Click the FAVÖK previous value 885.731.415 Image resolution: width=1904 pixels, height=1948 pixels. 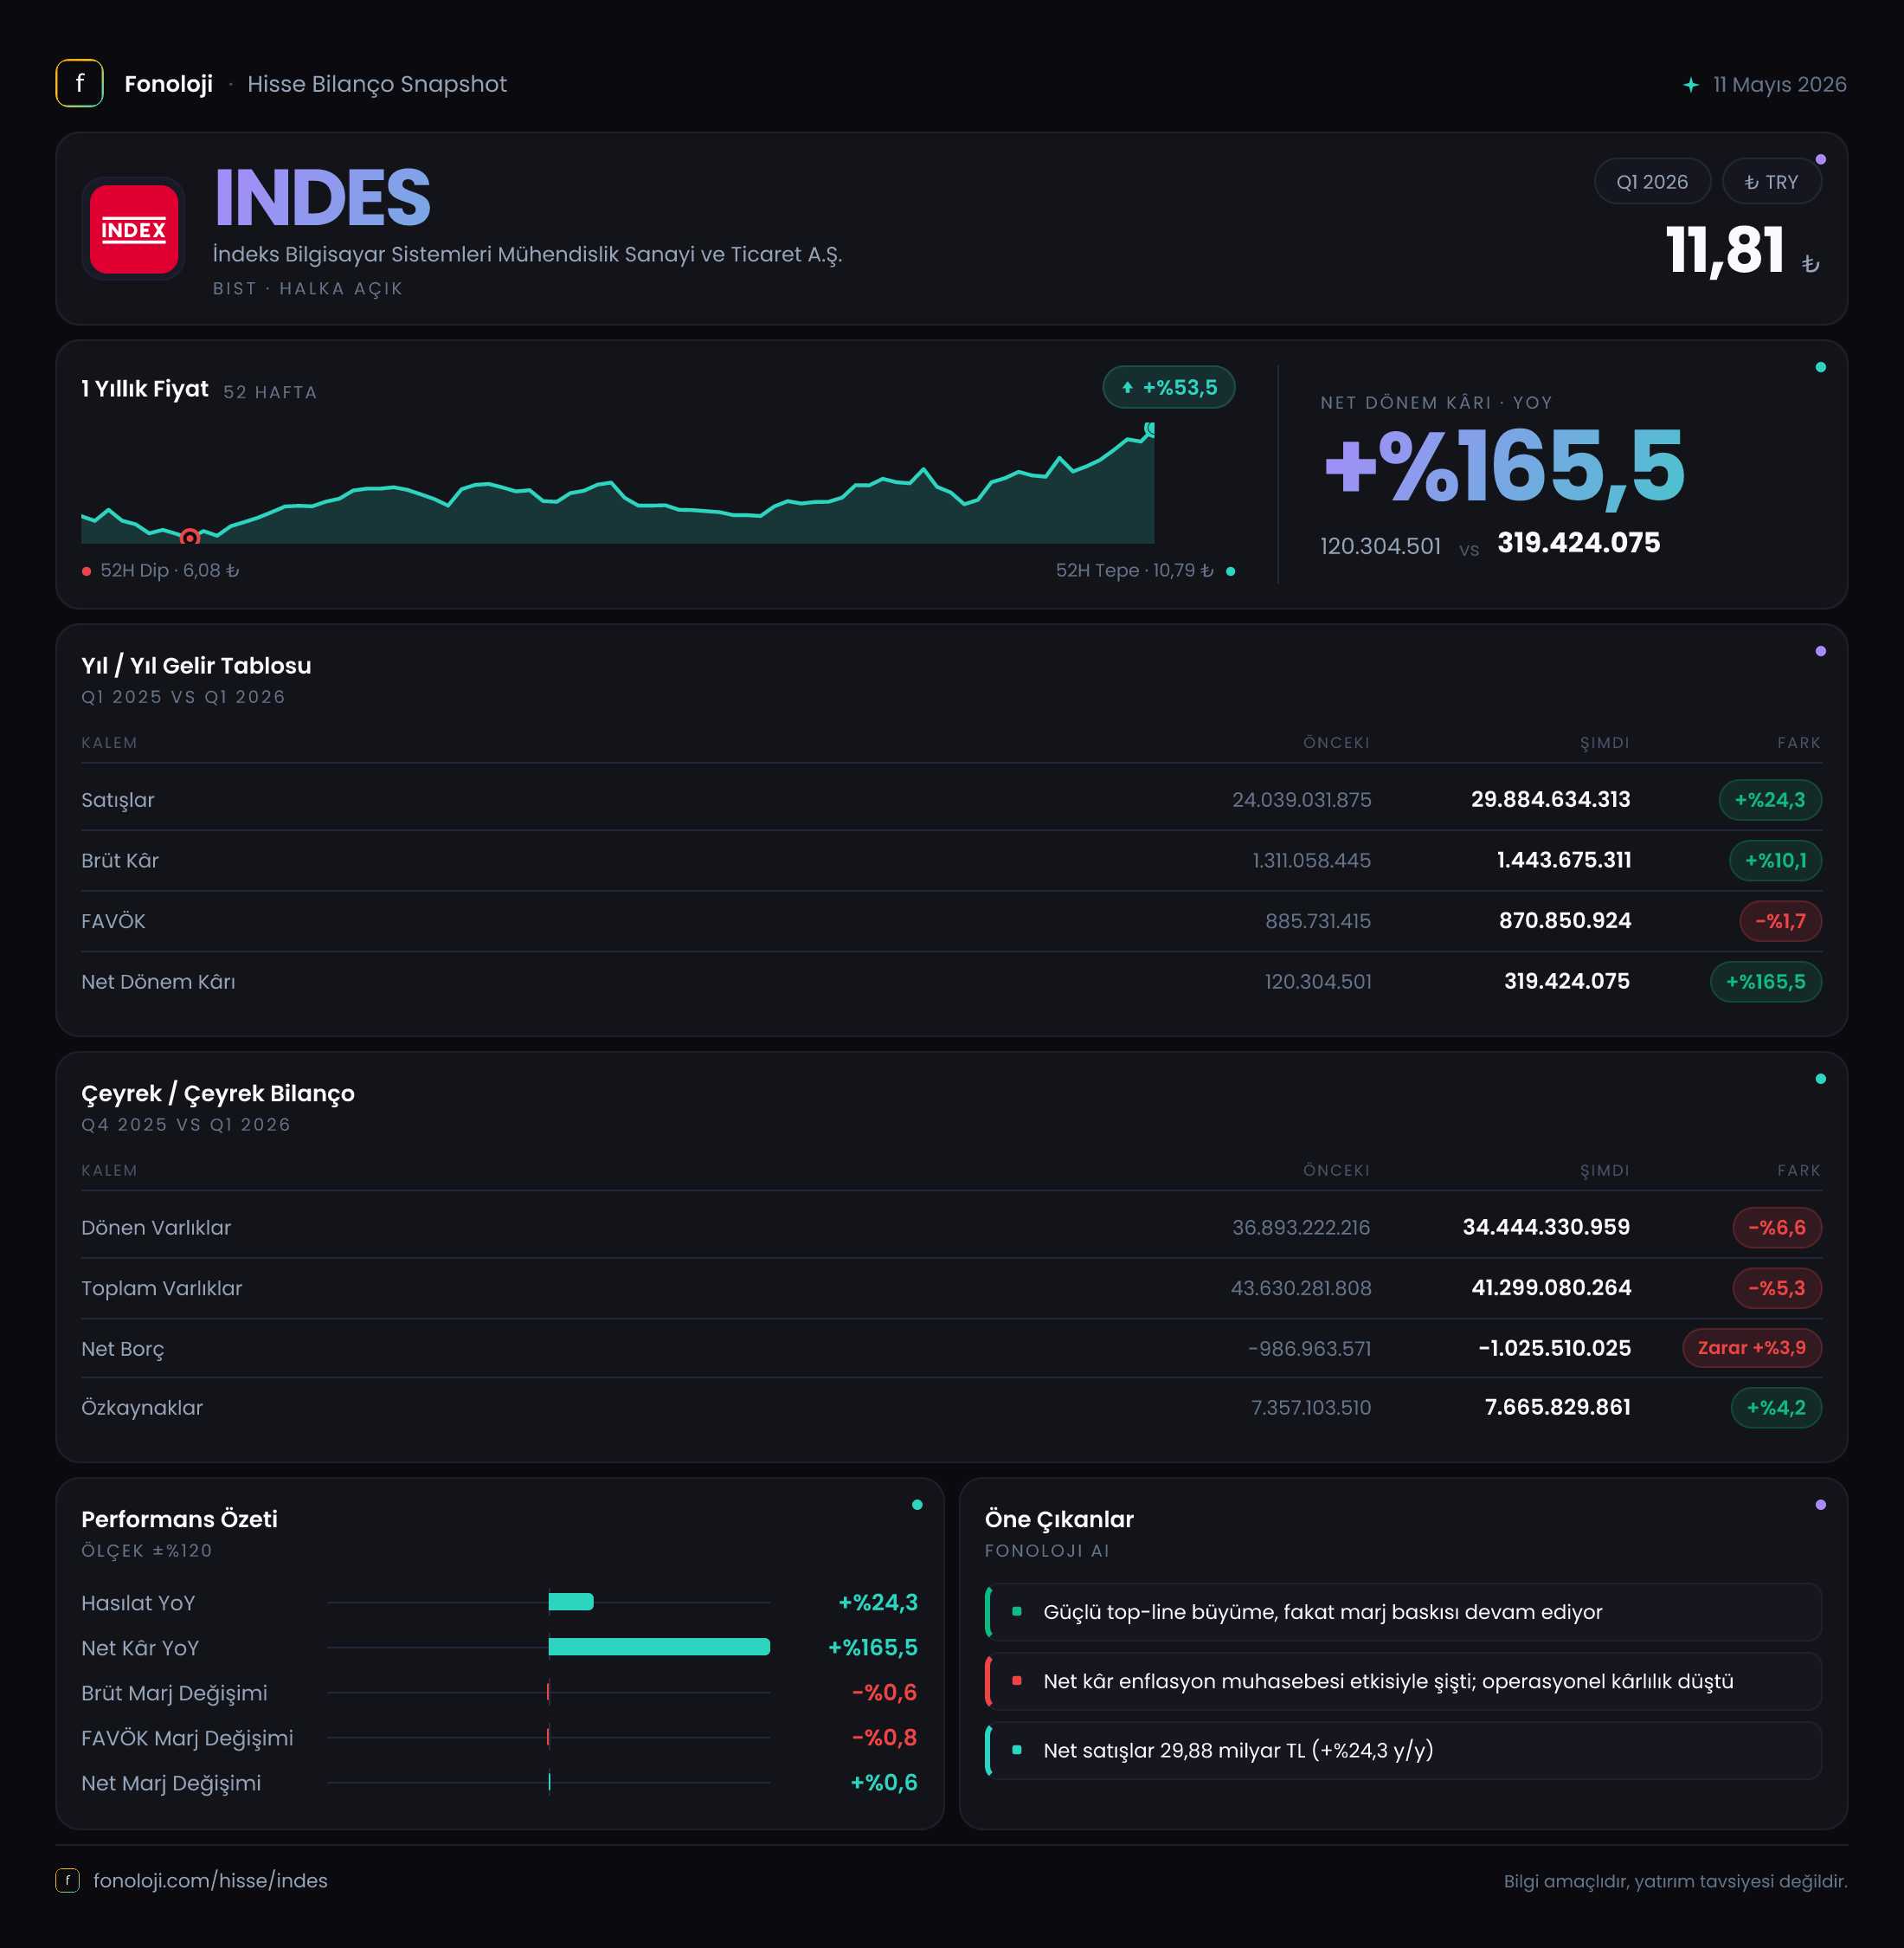point(1318,920)
